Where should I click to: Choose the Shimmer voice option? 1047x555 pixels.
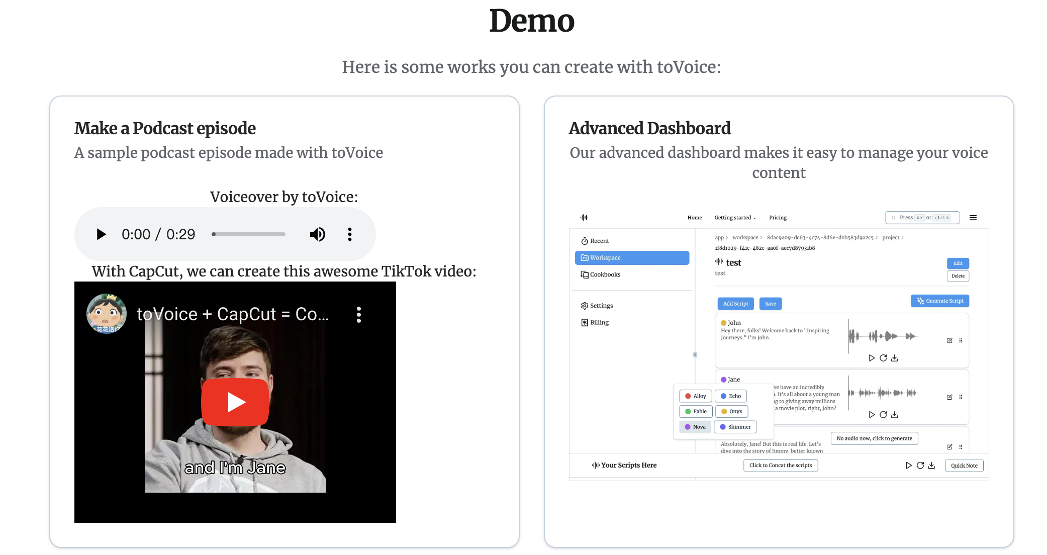[x=735, y=427]
